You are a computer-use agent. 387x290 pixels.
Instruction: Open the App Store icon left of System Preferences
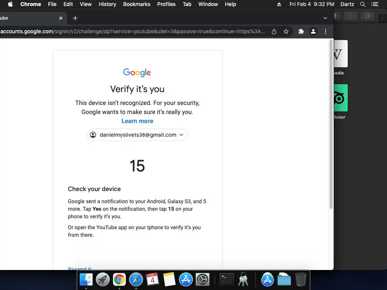(x=186, y=280)
